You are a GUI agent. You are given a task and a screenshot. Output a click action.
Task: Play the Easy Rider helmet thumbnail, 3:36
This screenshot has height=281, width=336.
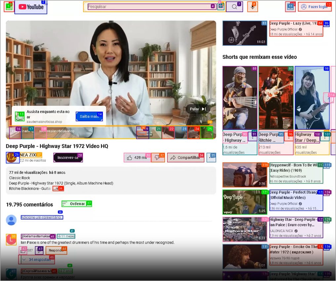245,175
